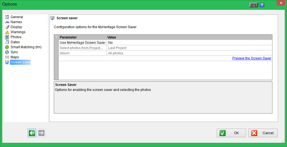The image size is (287, 147).
Task: Click the Photos portrait icon
Action: pos(7,37)
